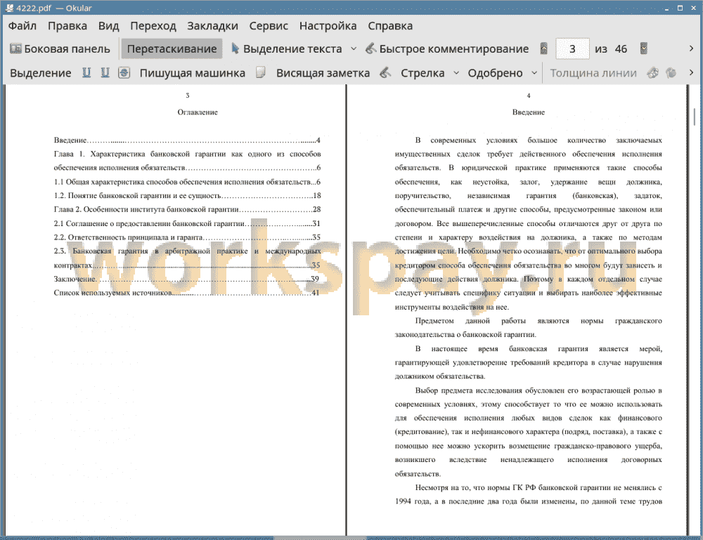Go to previous page with the up-arrow icon
Viewport: 703px width, 540px height.
click(x=544, y=49)
